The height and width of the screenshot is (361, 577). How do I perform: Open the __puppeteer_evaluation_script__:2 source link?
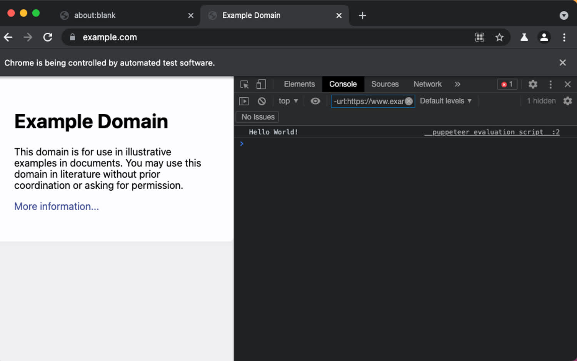pos(492,132)
